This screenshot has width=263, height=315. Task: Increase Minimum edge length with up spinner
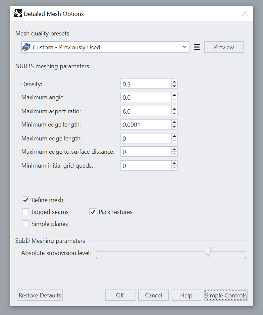click(174, 122)
